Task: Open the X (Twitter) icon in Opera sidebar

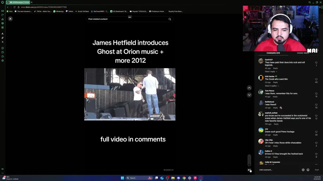Action: [3, 42]
